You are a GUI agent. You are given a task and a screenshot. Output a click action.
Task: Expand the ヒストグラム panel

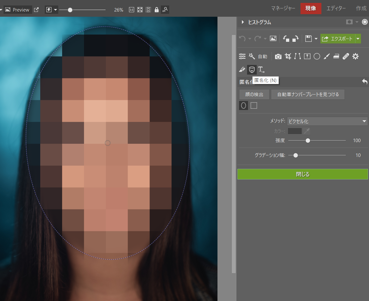243,22
